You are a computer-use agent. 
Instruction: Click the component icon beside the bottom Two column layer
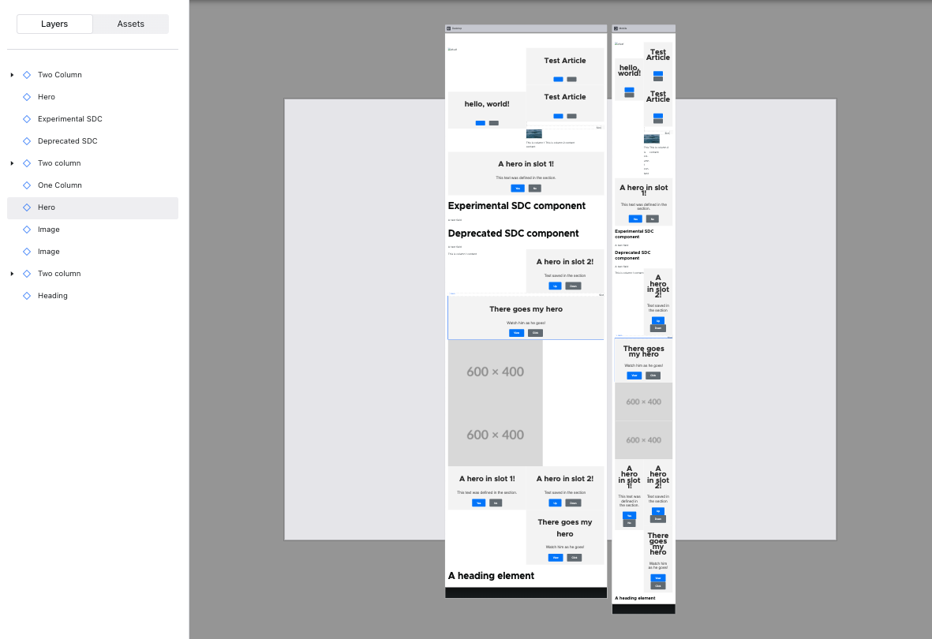pyautogui.click(x=28, y=273)
